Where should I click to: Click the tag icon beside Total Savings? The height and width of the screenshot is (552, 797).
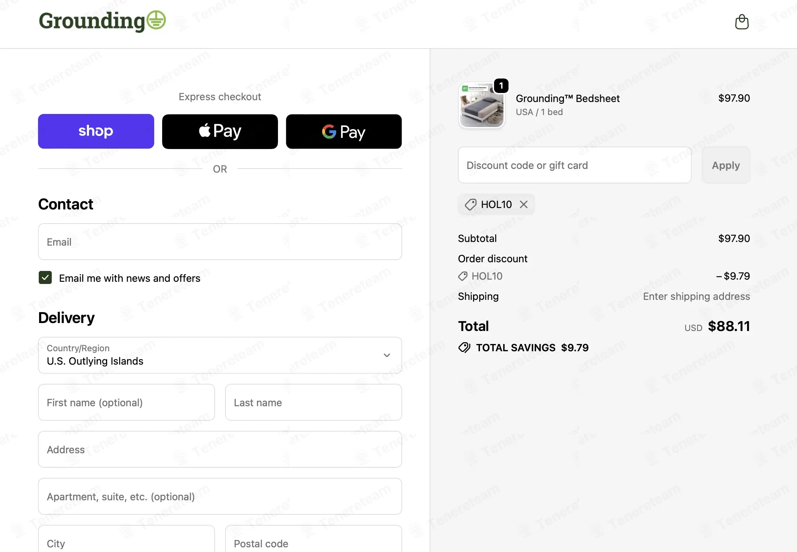pyautogui.click(x=464, y=348)
